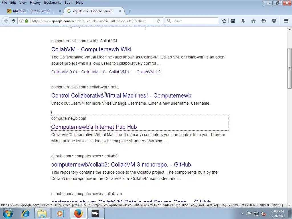Click breadcrumb computernewb.com › collab-vm › beta

tap(85, 87)
